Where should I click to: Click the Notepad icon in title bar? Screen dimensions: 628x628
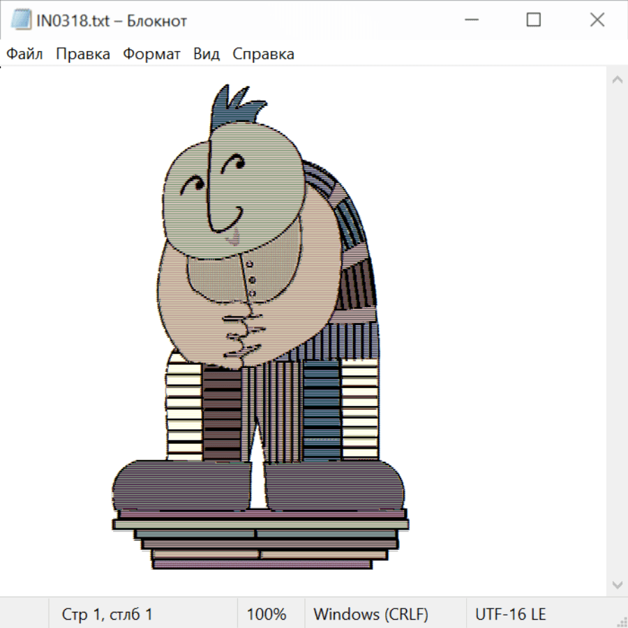coord(20,20)
